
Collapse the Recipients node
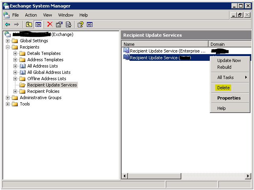click(x=8, y=47)
